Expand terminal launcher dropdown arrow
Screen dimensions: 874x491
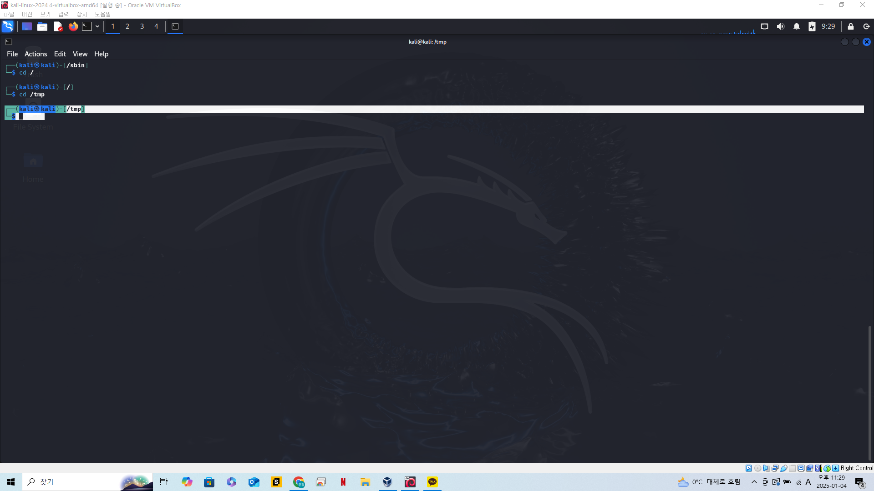tap(97, 26)
